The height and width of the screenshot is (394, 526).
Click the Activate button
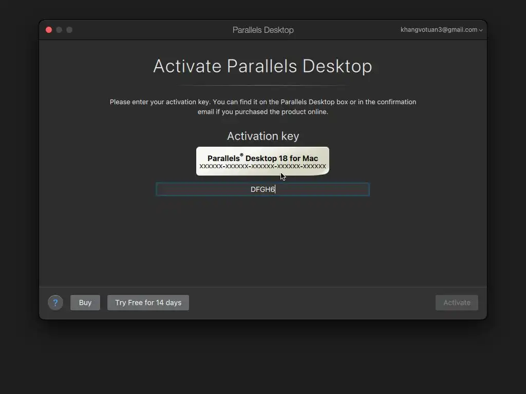point(457,303)
